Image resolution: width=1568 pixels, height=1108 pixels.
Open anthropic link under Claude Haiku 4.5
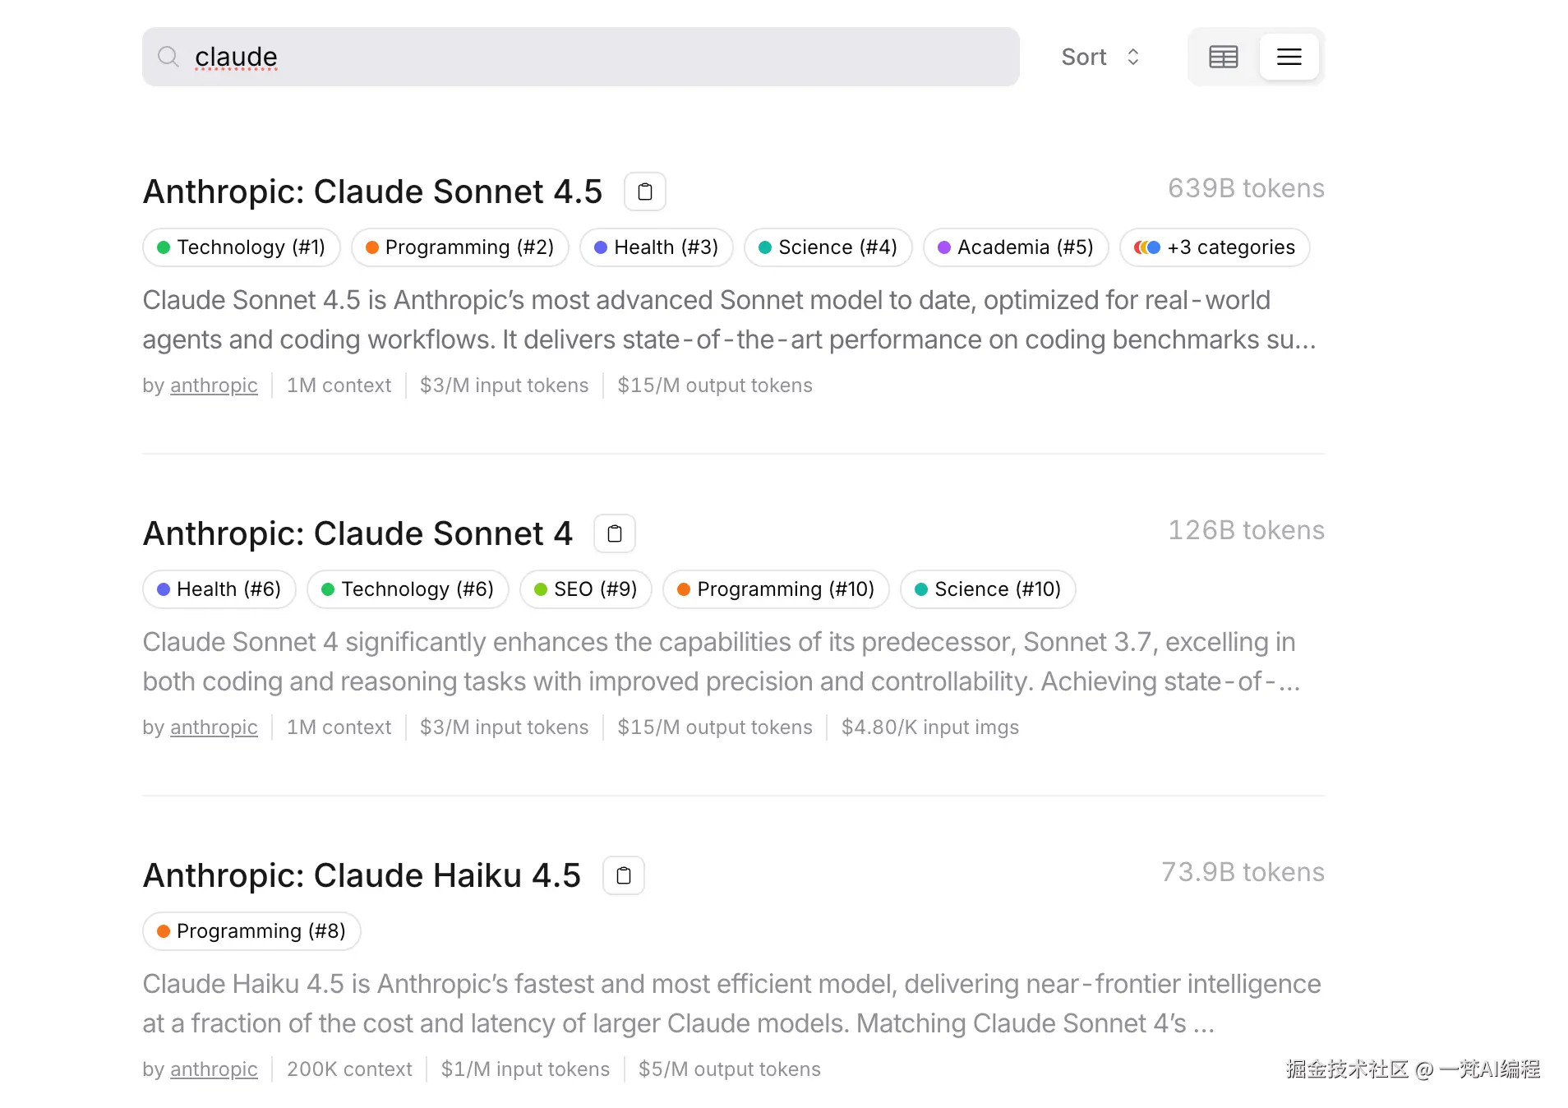click(214, 1069)
